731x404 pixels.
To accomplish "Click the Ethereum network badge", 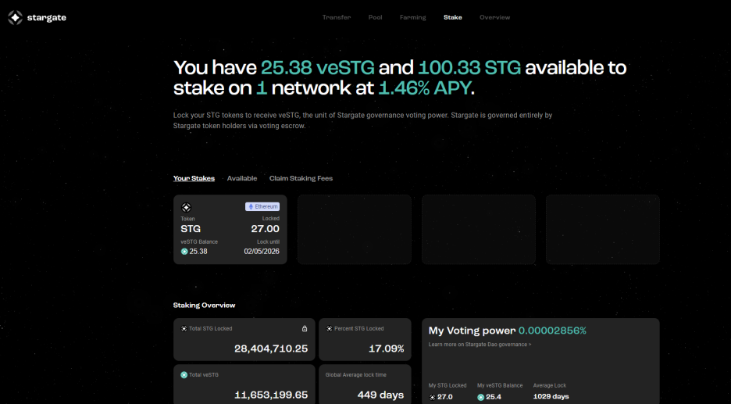I will pos(262,206).
